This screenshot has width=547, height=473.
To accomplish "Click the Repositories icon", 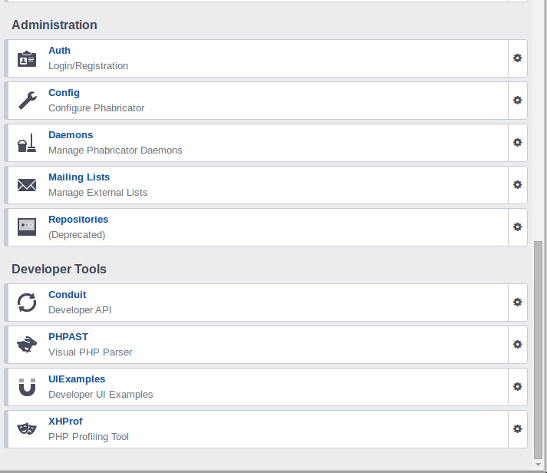I will 27,227.
